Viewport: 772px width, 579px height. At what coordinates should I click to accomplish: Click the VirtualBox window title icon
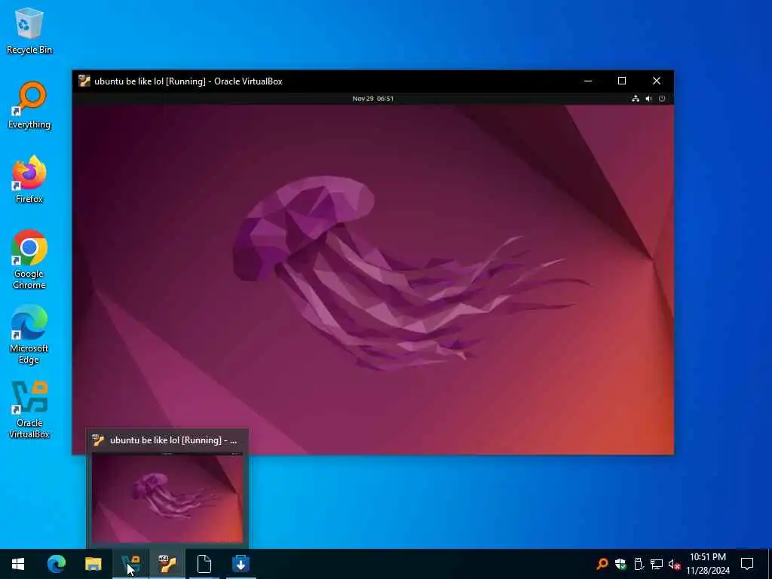click(x=84, y=81)
